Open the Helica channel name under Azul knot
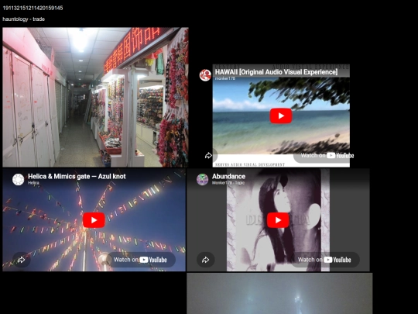The height and width of the screenshot is (314, 418). (33, 183)
